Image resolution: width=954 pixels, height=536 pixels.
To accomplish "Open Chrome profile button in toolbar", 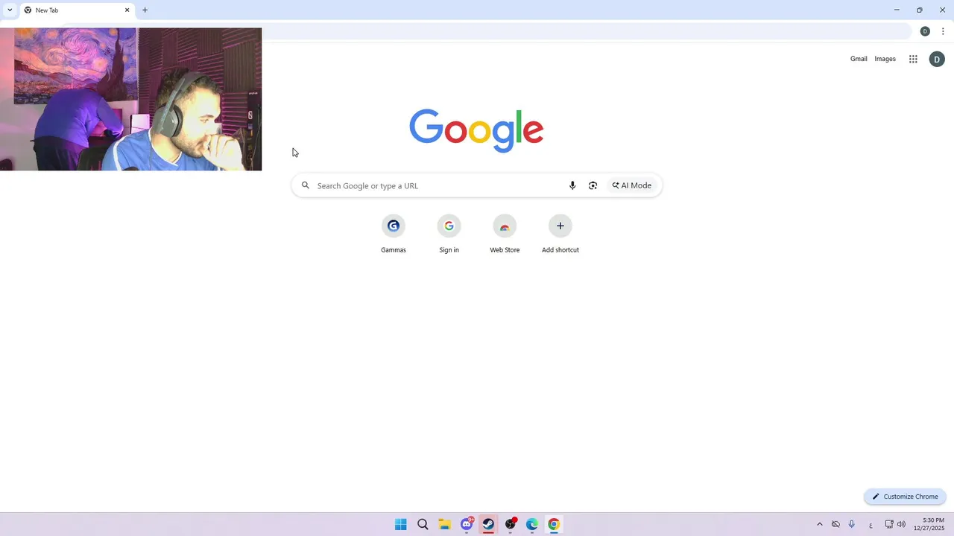I will pos(925,31).
